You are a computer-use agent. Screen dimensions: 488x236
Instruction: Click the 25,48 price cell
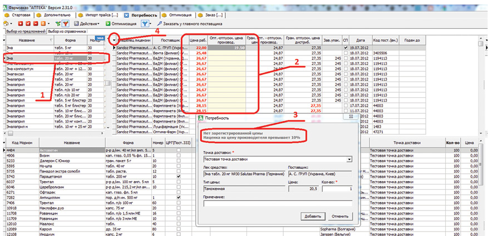199,53
